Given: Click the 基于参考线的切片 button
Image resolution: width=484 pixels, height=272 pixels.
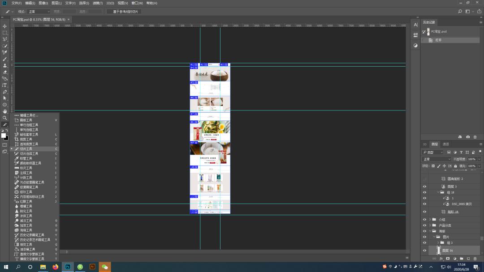Looking at the screenshot, I should pos(124,11).
